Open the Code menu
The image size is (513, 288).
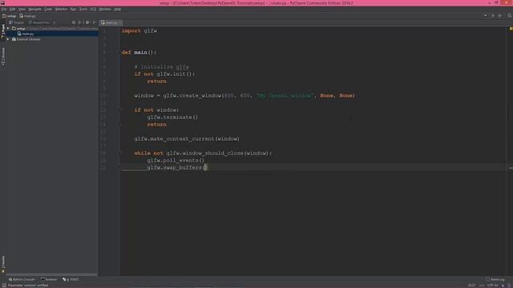[x=48, y=9]
